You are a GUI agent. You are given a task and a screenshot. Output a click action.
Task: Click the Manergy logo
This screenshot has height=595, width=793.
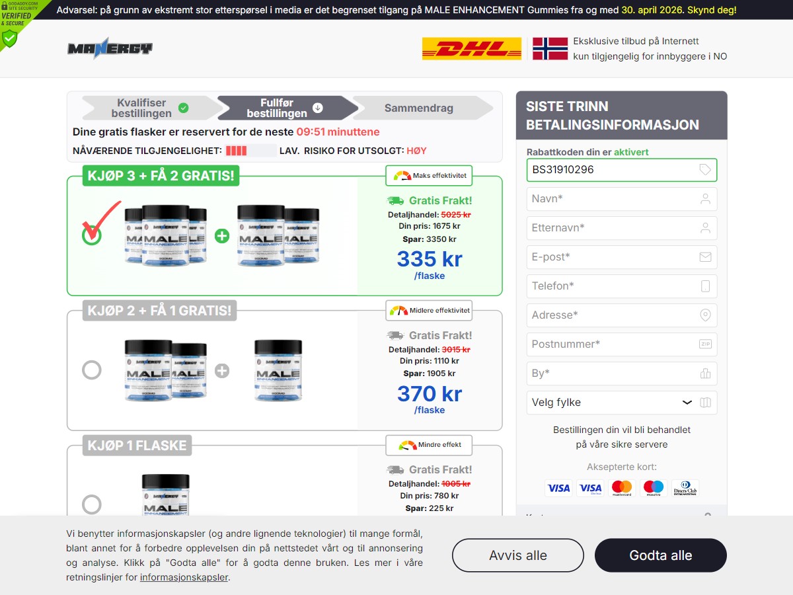[x=110, y=49]
